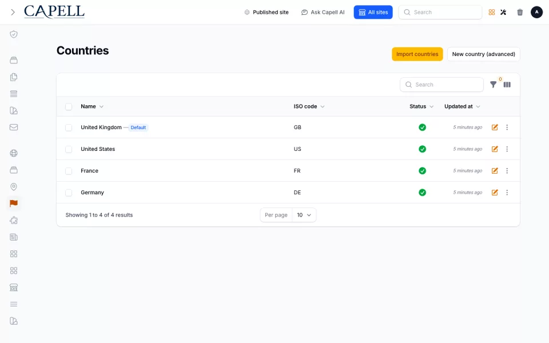Screen dimensions: 549x343
Task: Open the more actions menu for France
Action: pyautogui.click(x=507, y=171)
